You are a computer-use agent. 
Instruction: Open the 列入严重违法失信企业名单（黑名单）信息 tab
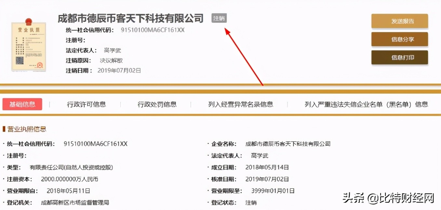[366, 104]
